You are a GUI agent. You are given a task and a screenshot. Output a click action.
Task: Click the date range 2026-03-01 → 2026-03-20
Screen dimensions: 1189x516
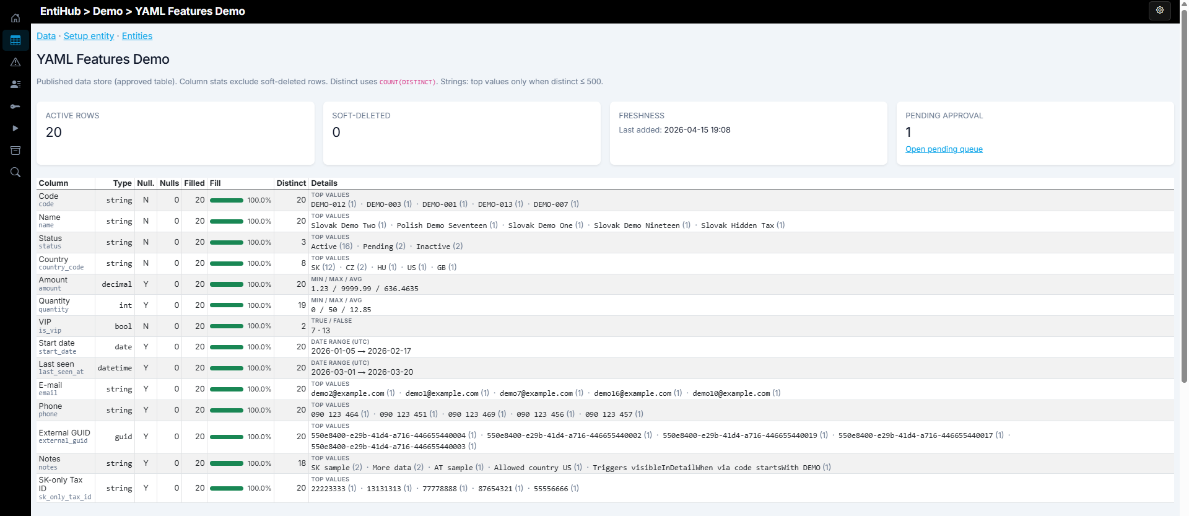point(362,372)
